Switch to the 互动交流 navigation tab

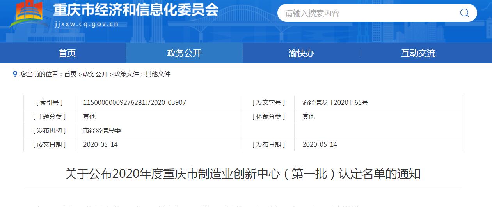click(x=418, y=53)
